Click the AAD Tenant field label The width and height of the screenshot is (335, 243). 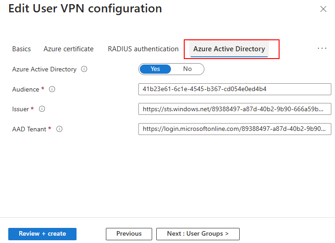29,129
